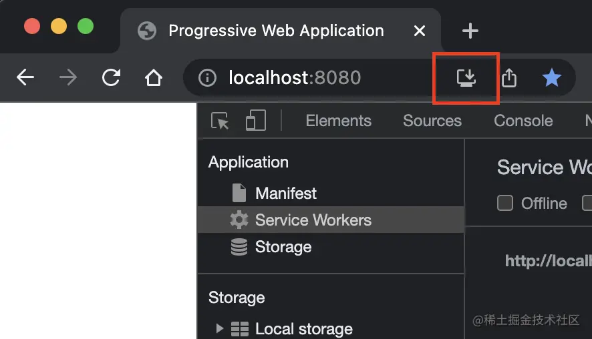This screenshot has width=592, height=339.
Task: Open the Elements tab in DevTools
Action: pos(338,121)
